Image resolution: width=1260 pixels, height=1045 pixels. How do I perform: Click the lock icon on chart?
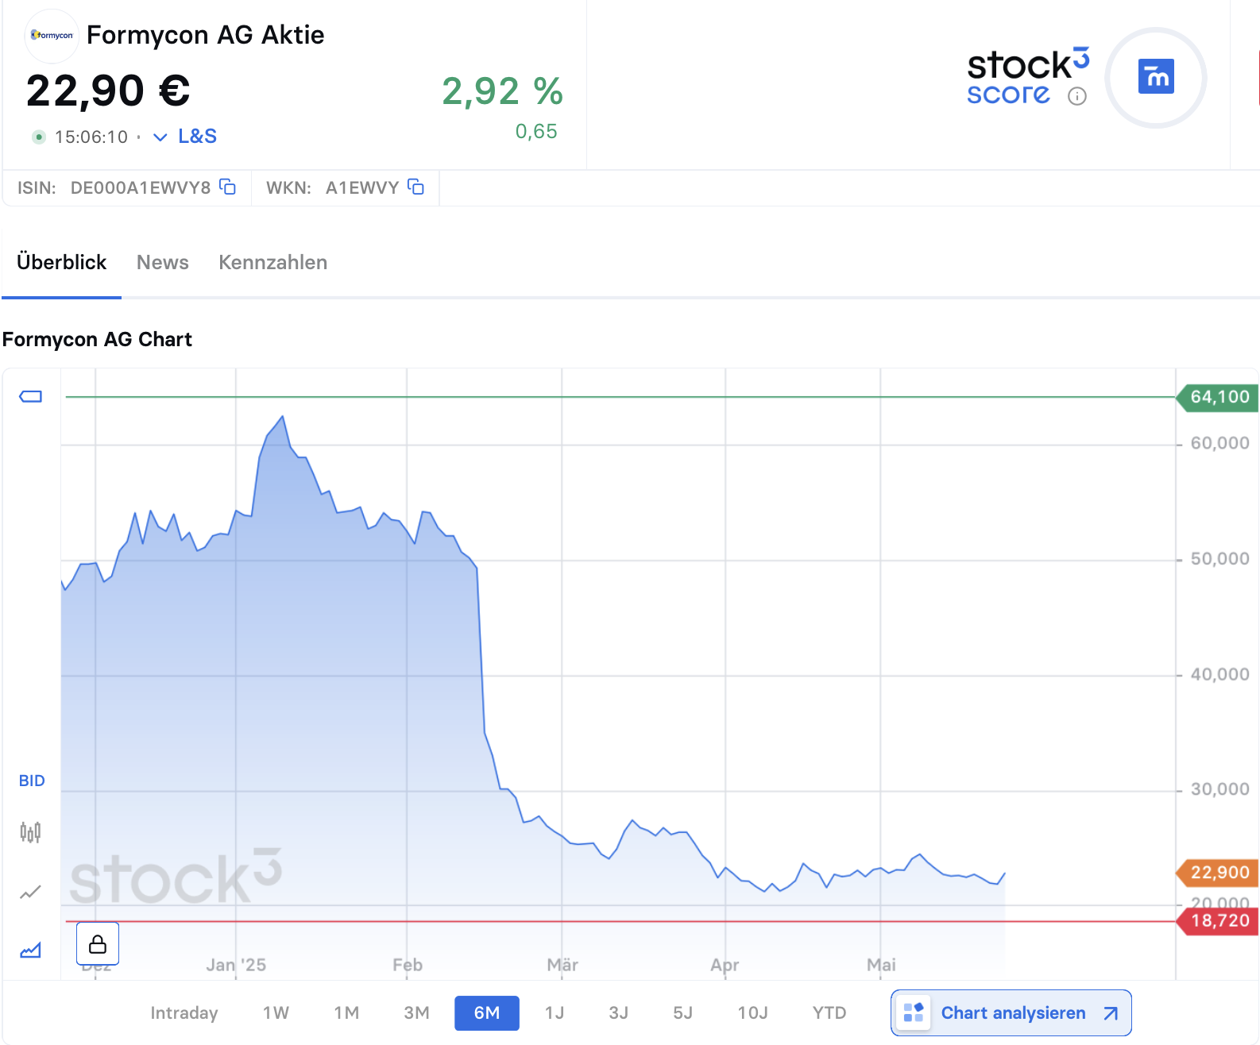coord(98,943)
